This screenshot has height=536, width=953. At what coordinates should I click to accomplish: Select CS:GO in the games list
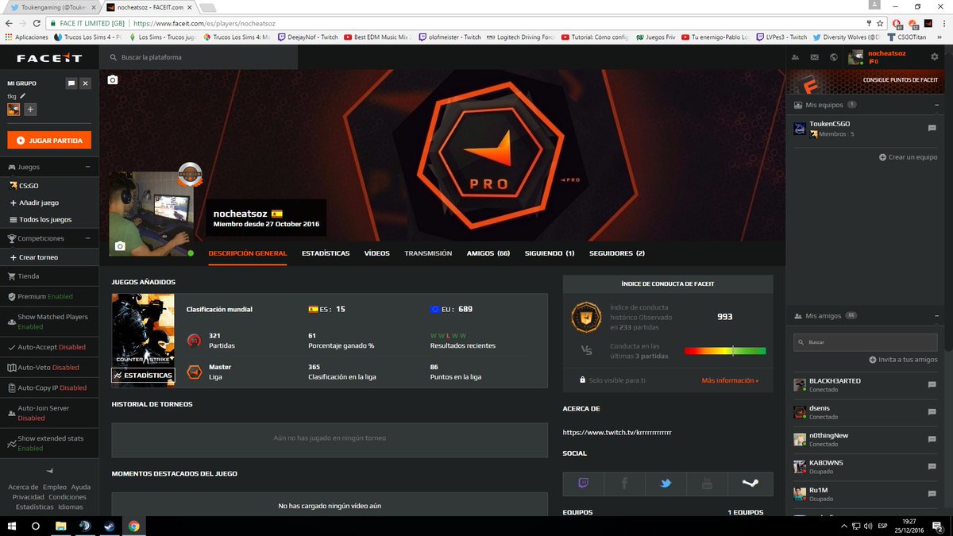29,186
